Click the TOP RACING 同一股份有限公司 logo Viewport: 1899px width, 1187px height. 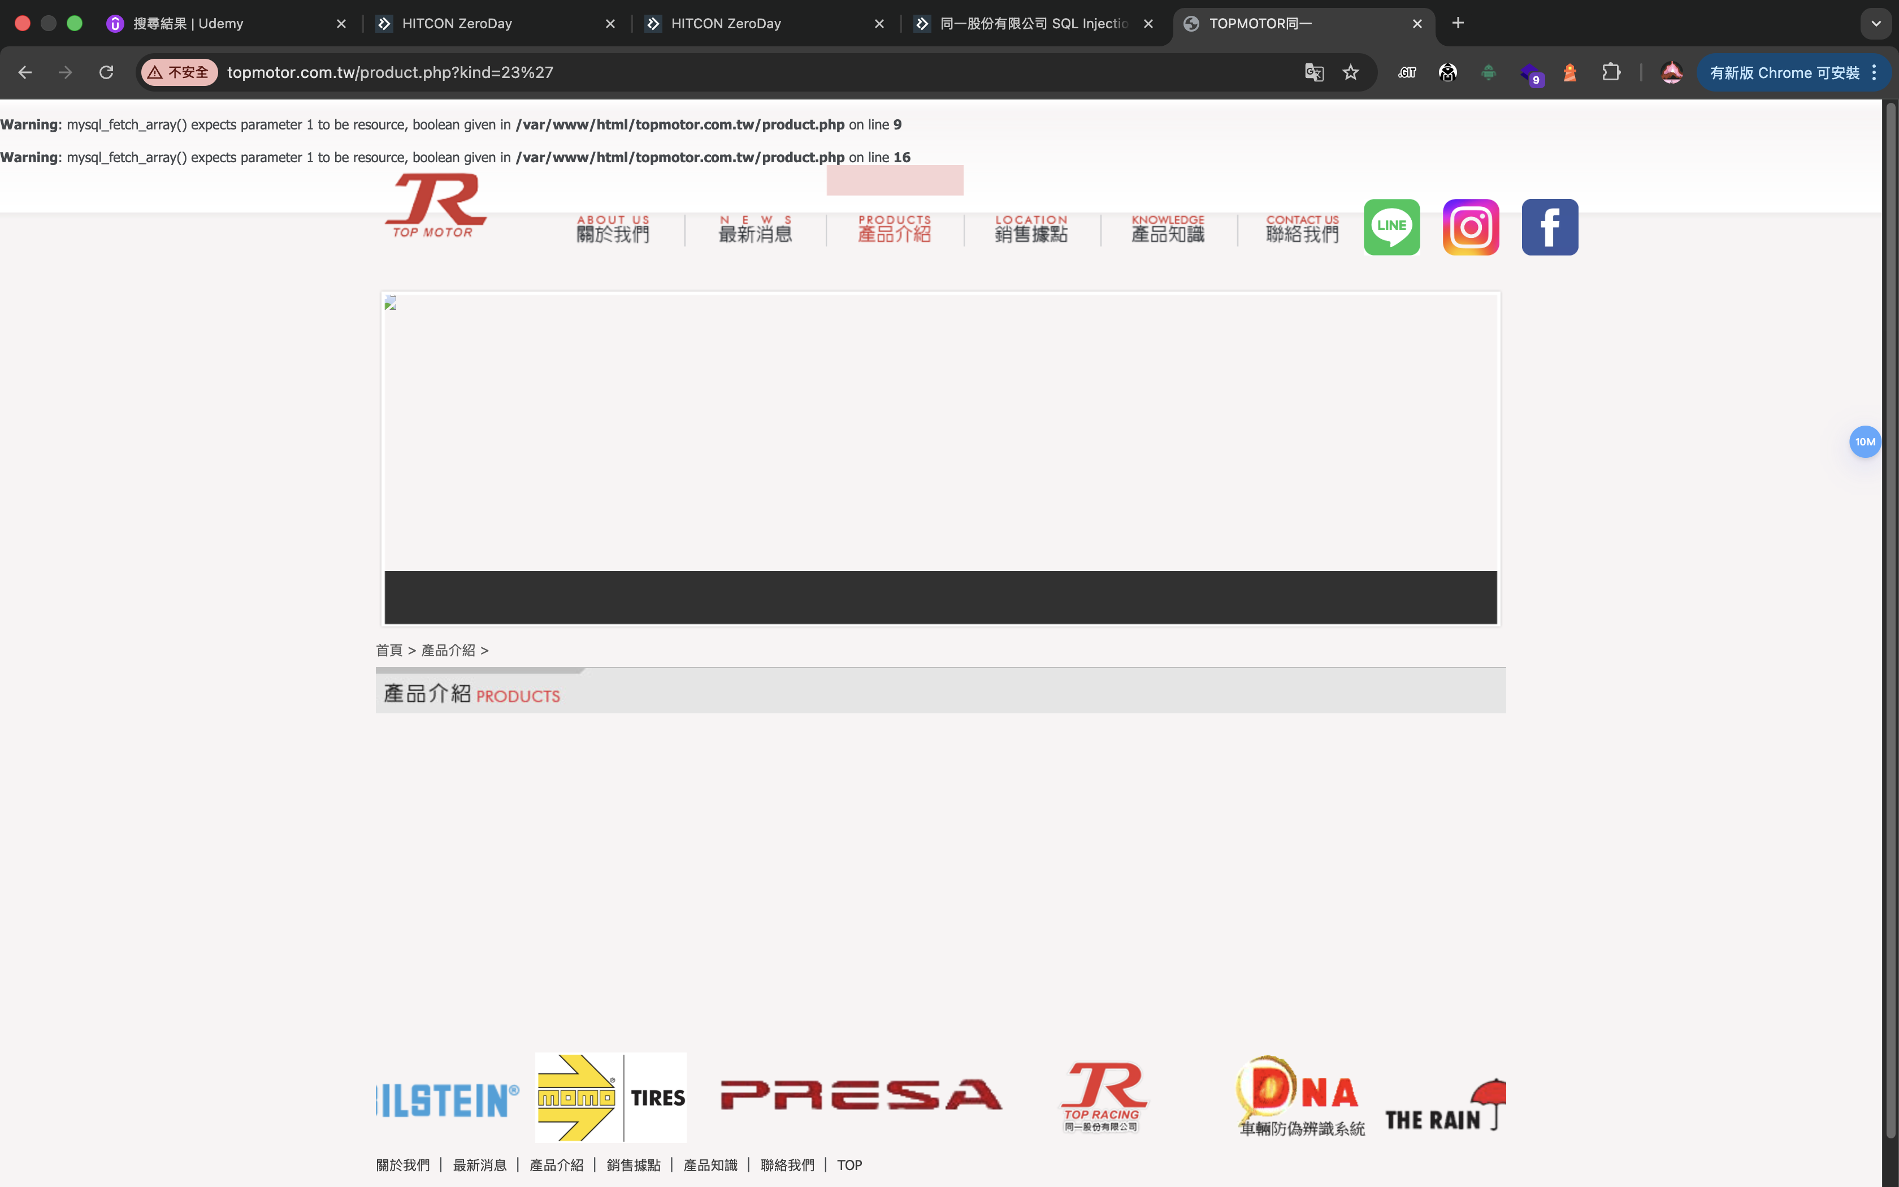[1103, 1098]
